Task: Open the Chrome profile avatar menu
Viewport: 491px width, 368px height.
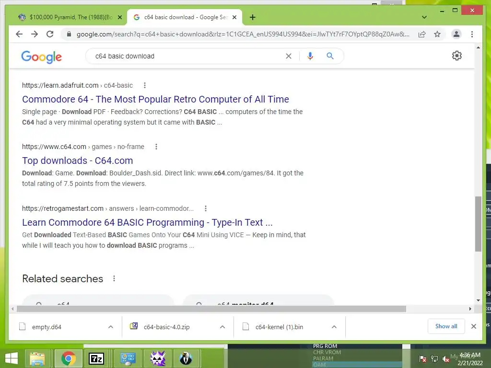Action: coord(456,34)
